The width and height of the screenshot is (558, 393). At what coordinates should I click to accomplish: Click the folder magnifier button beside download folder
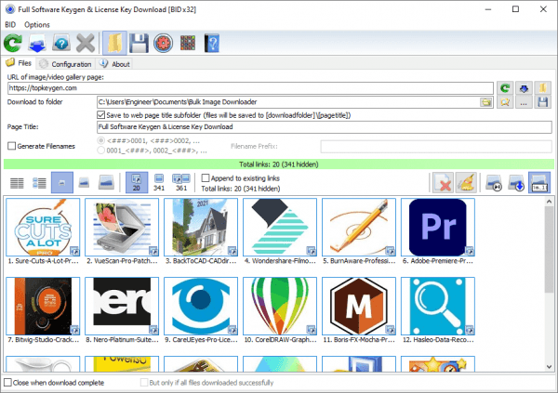(x=505, y=102)
